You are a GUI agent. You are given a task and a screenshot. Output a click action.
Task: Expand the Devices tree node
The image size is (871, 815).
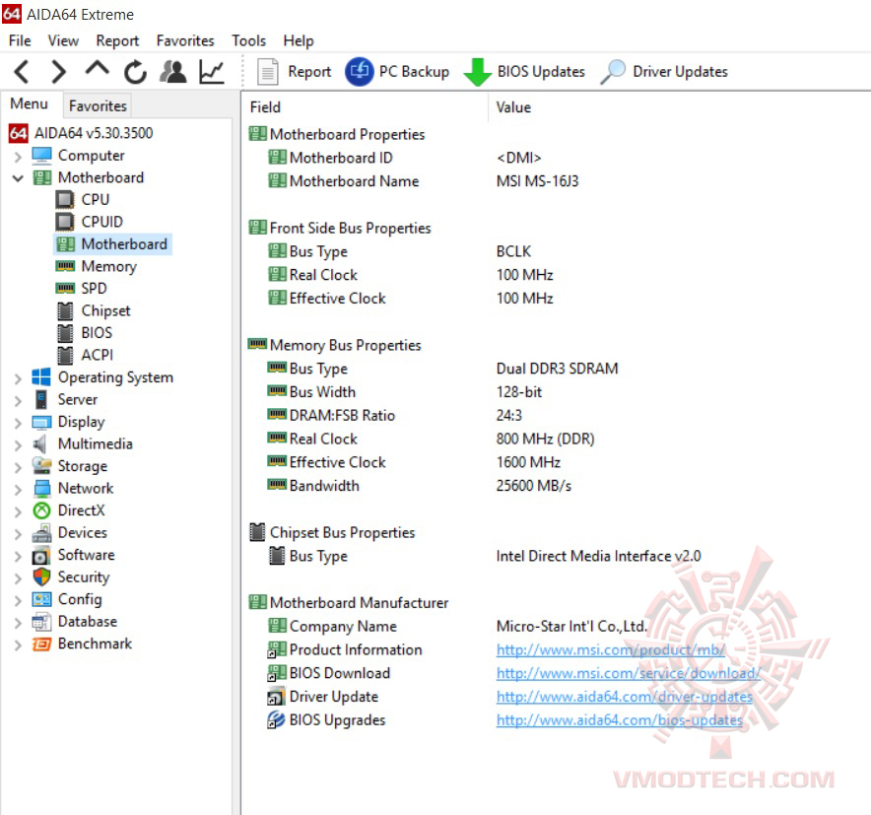[18, 534]
